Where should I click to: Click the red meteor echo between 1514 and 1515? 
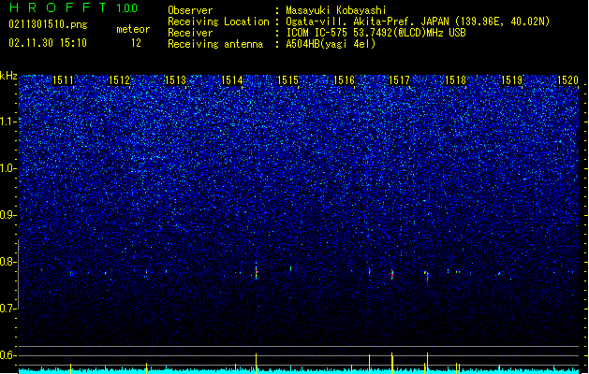point(257,271)
